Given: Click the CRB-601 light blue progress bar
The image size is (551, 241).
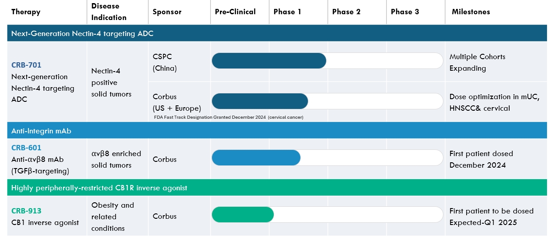Looking at the screenshot, I should point(256,158).
